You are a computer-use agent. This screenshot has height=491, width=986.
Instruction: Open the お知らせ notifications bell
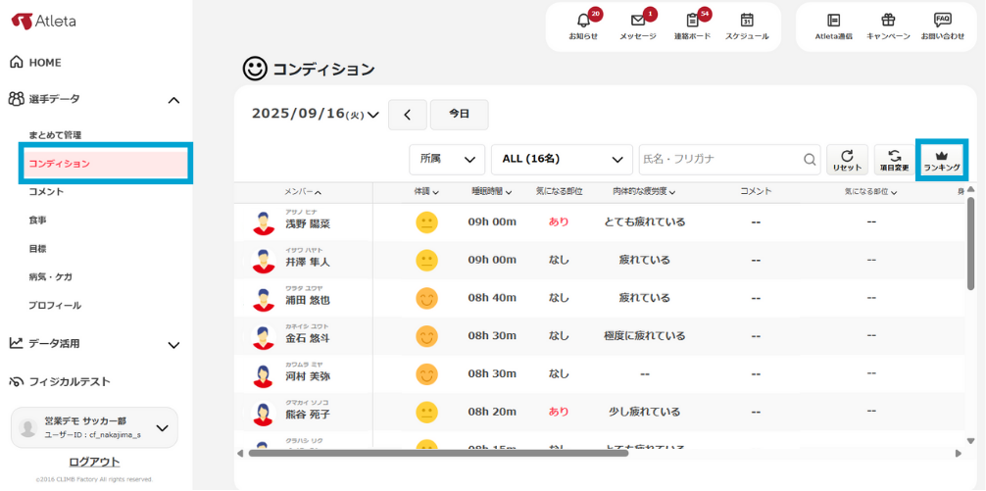583,26
